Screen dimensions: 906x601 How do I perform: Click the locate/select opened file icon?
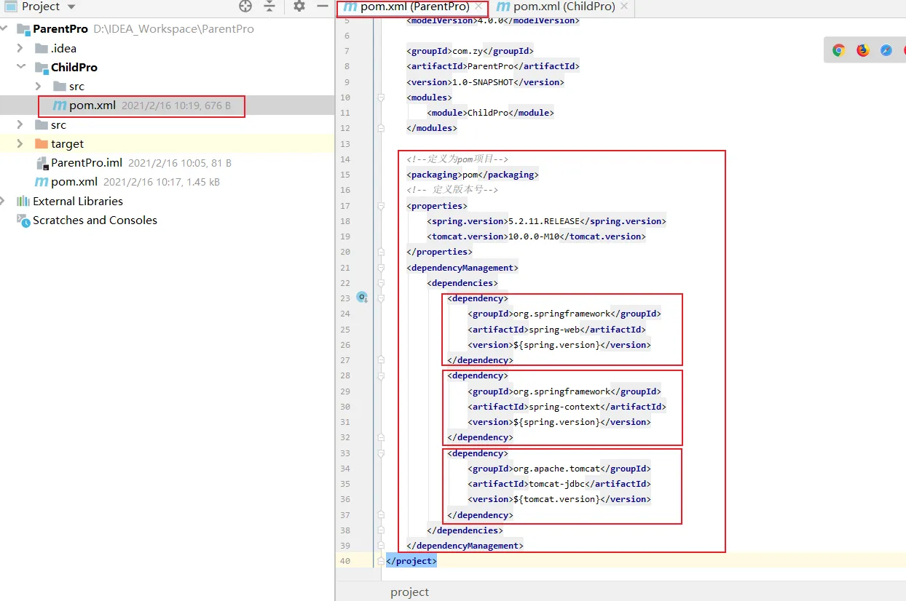point(245,7)
